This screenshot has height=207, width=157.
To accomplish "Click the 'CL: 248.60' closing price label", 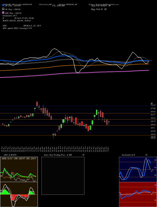I will tap(58, 6).
